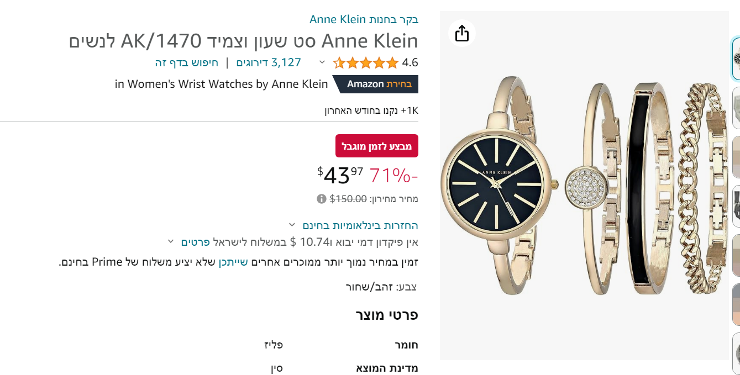Open the Women's Wrist Watches category link
The height and width of the screenshot is (375, 740).
coord(222,84)
